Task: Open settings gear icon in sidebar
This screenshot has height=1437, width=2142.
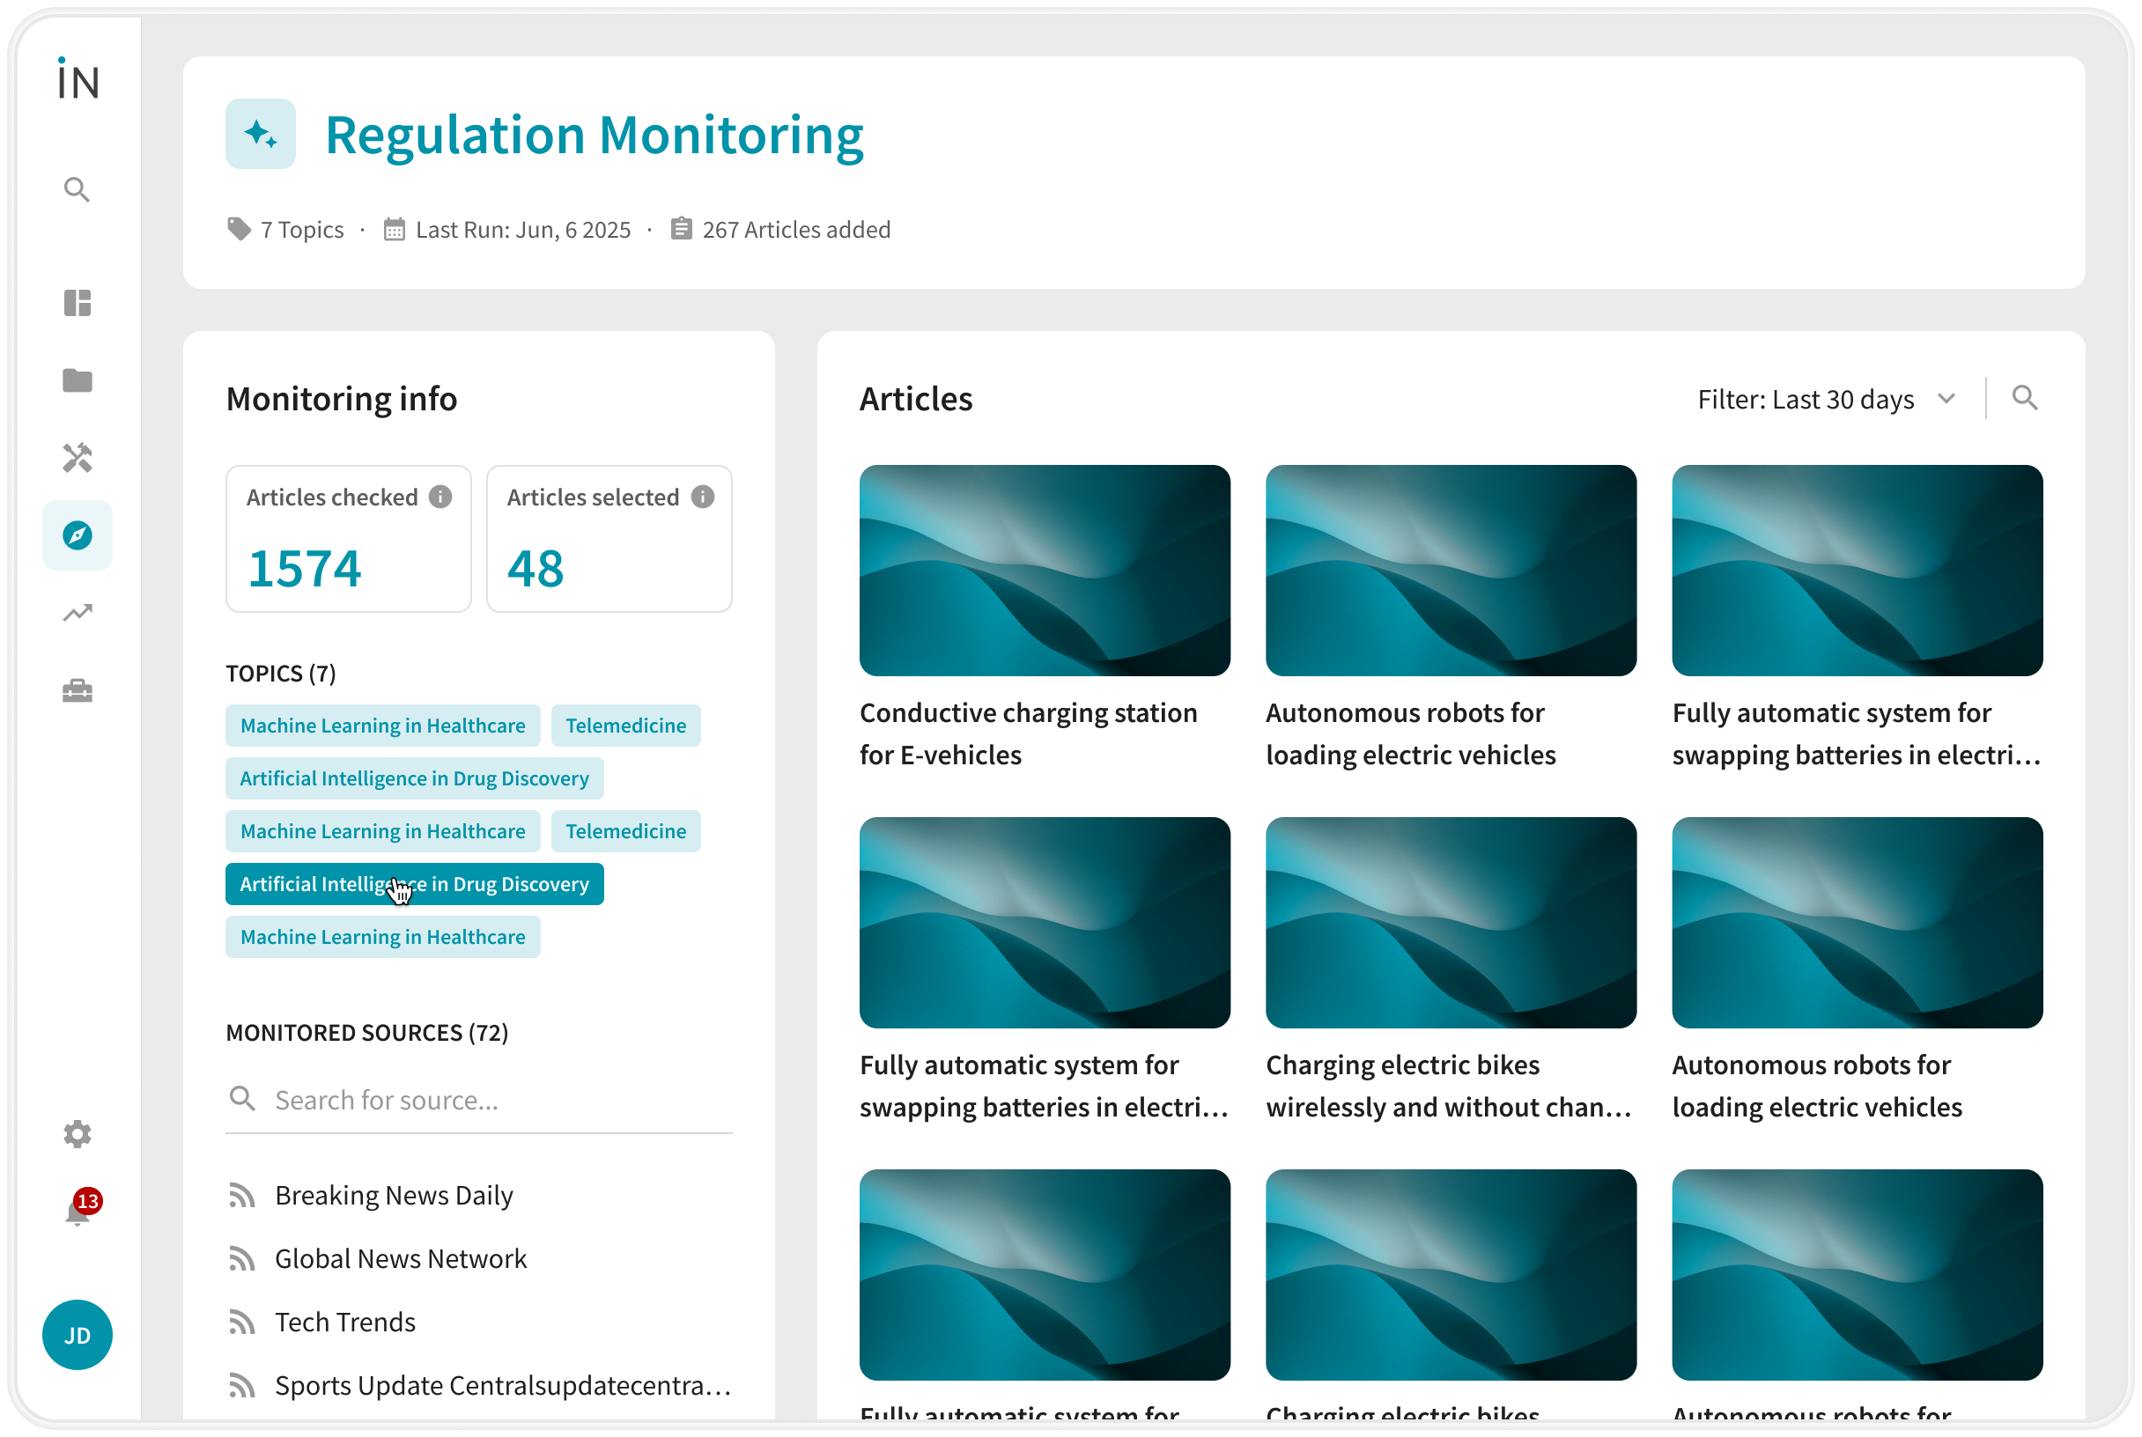Action: [x=77, y=1133]
